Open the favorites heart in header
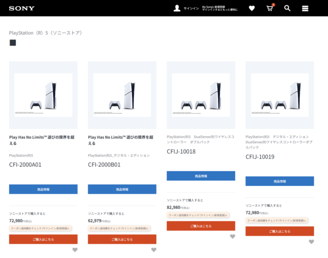328x258 pixels. (251, 8)
